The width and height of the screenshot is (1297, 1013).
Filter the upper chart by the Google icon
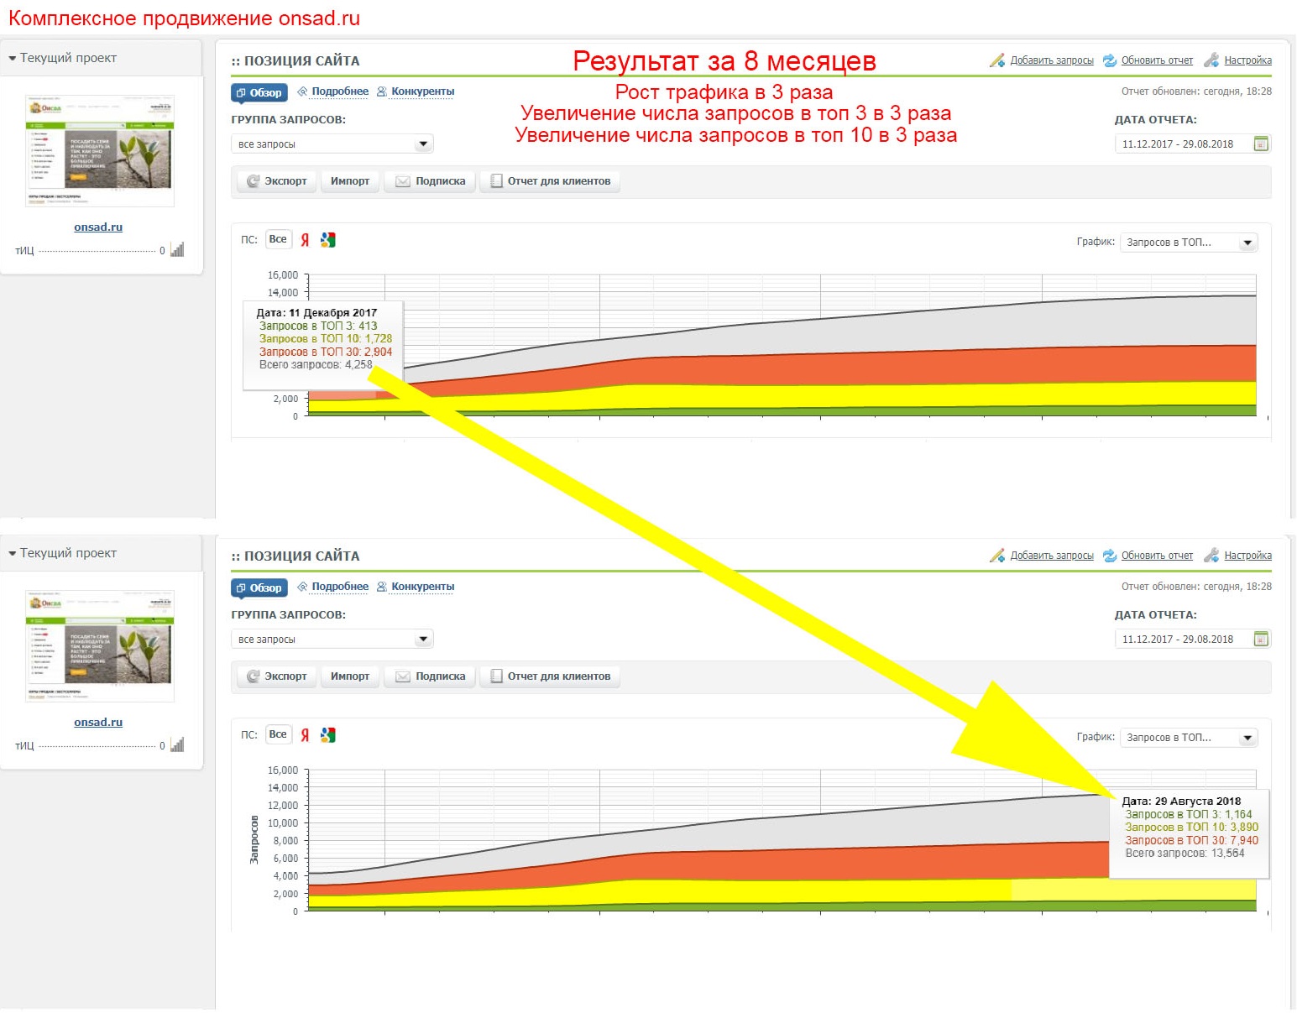click(x=328, y=240)
